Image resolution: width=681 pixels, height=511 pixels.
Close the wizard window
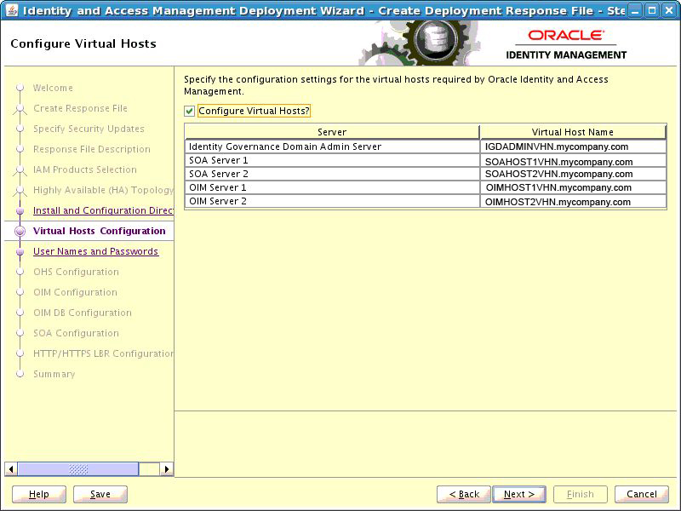(669, 11)
